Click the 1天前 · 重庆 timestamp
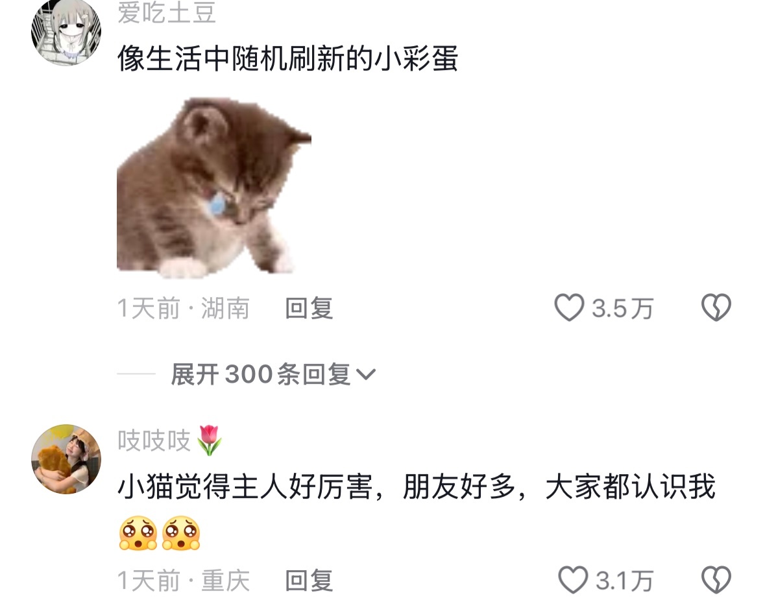This screenshot has height=598, width=765. click(x=184, y=580)
